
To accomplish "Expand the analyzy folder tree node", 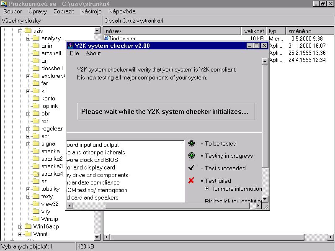I will coord(28,38).
